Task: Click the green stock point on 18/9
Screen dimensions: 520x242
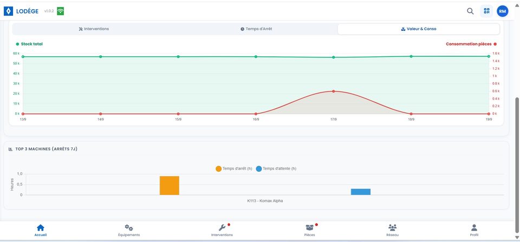Action: tap(411, 56)
